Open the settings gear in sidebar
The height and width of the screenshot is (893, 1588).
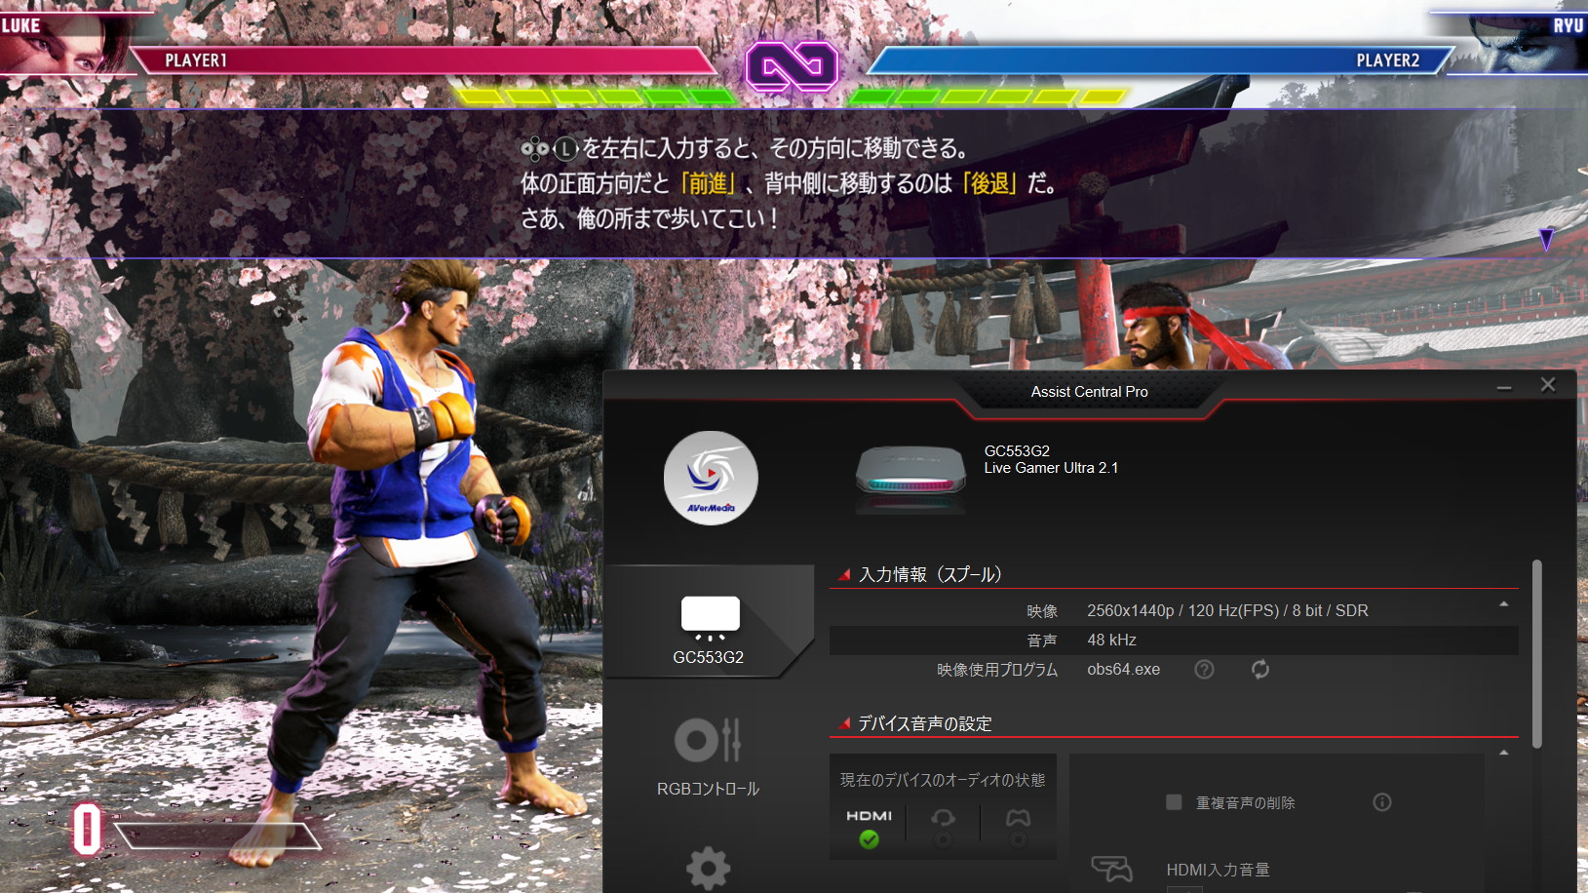708,867
